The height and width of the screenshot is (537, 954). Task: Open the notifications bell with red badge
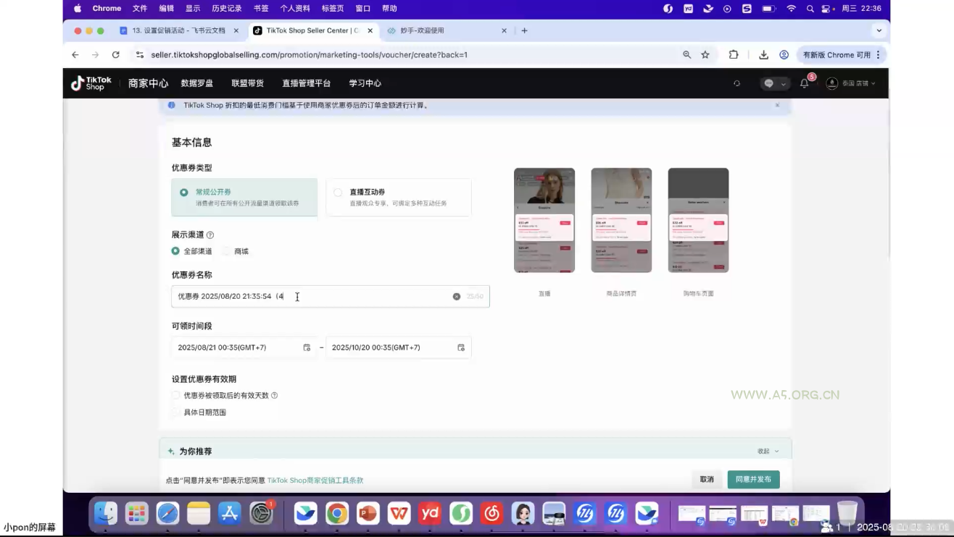pyautogui.click(x=803, y=83)
